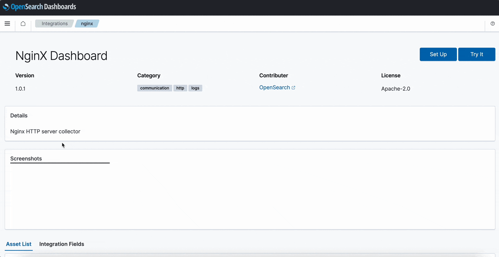Viewport: 499px width, 257px height.
Task: Click the Set Up button
Action: click(x=438, y=54)
